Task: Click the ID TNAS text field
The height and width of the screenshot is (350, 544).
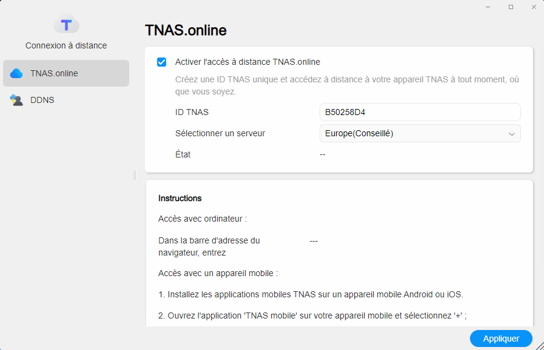Action: 420,112
